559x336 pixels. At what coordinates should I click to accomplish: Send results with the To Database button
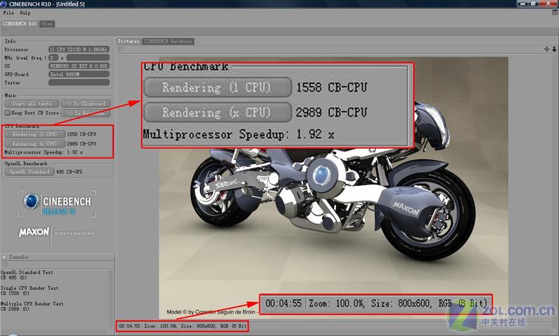tap(85, 113)
